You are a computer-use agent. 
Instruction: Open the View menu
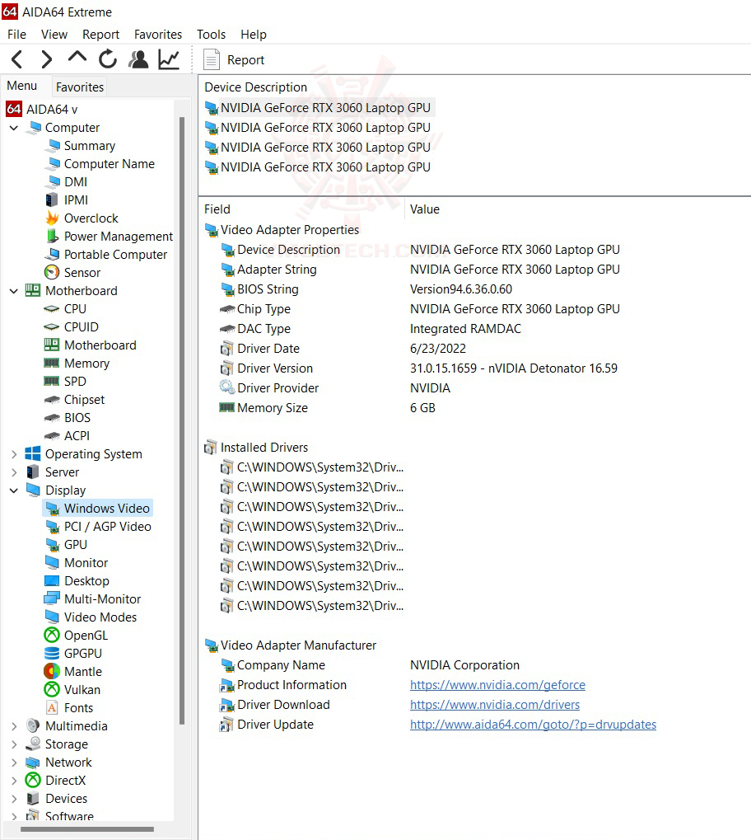point(54,35)
